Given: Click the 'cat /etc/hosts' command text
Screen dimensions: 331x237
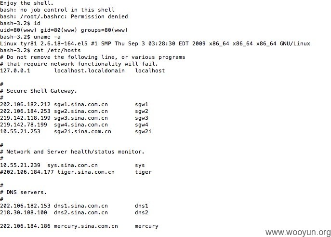Looking at the screenshot, I should pos(57,50).
